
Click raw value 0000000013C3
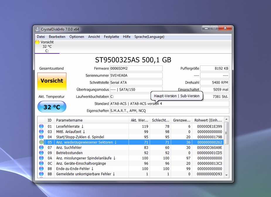209,164
